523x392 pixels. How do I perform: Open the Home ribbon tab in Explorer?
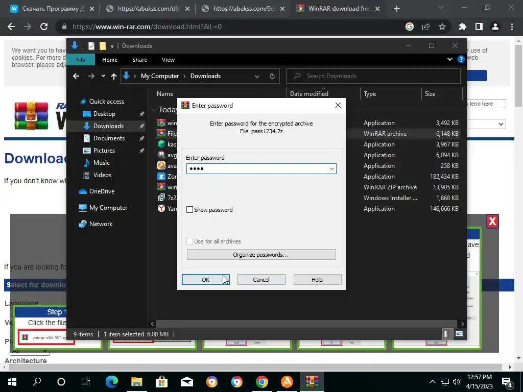110,60
